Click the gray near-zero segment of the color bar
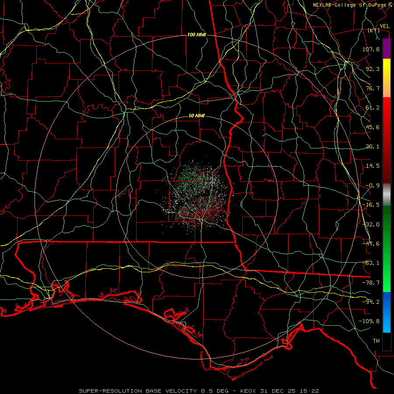The height and width of the screenshot is (394, 394). point(387,194)
